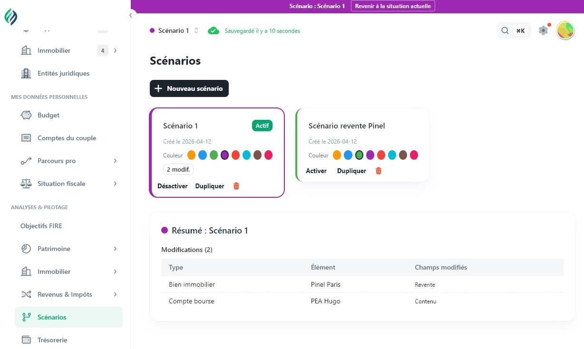Open the Scénario 1 selector dropdown
The width and height of the screenshot is (584, 349).
pos(174,30)
